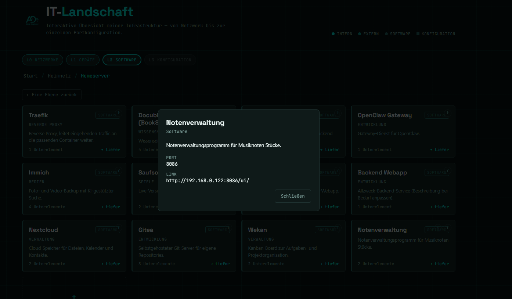This screenshot has width=512, height=299.
Task: Click the SOFTWARE badge on the Nextcloud card
Action: coord(108,230)
